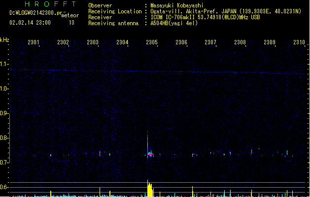Click the 2305 time axis marker
The height and width of the screenshot is (197, 310).
coord(152,42)
